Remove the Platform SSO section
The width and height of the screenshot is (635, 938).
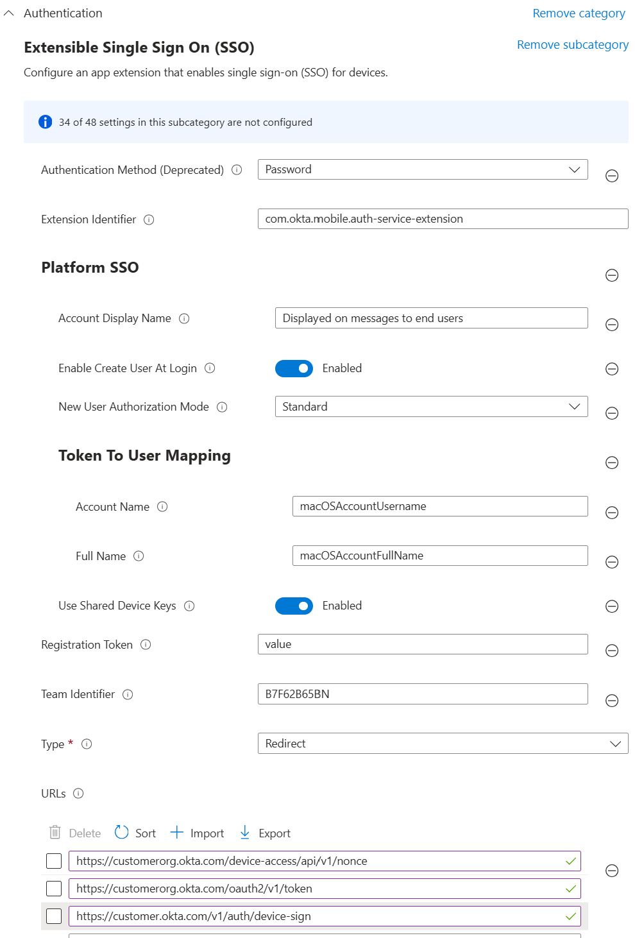612,275
